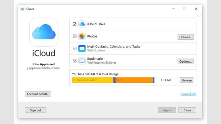
Task: Open Account details
Action: point(38,94)
